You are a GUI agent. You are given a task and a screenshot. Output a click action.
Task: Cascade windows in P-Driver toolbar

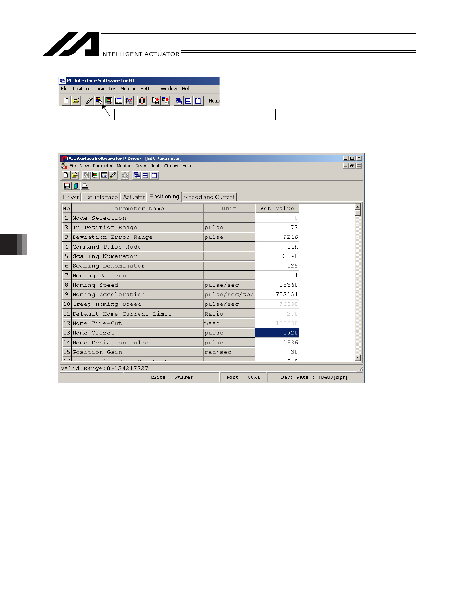137,175
